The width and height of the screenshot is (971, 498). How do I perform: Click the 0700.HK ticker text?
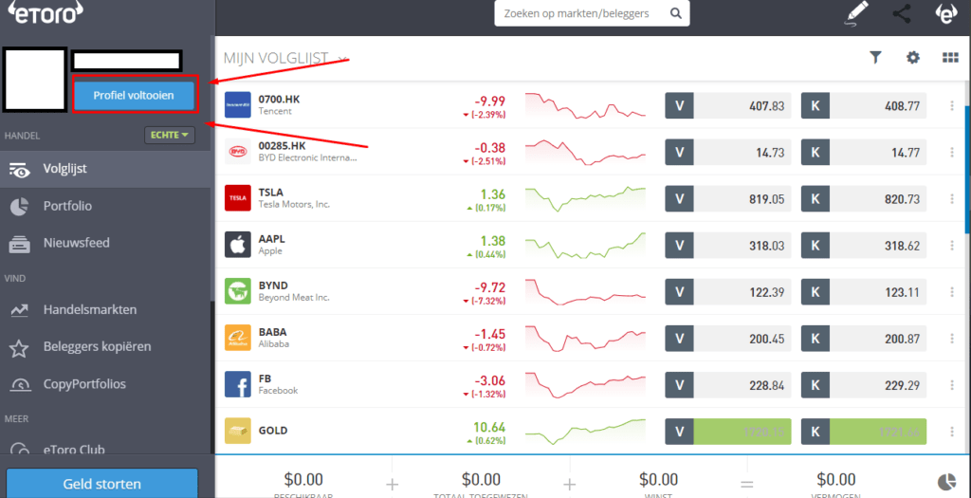tap(280, 99)
